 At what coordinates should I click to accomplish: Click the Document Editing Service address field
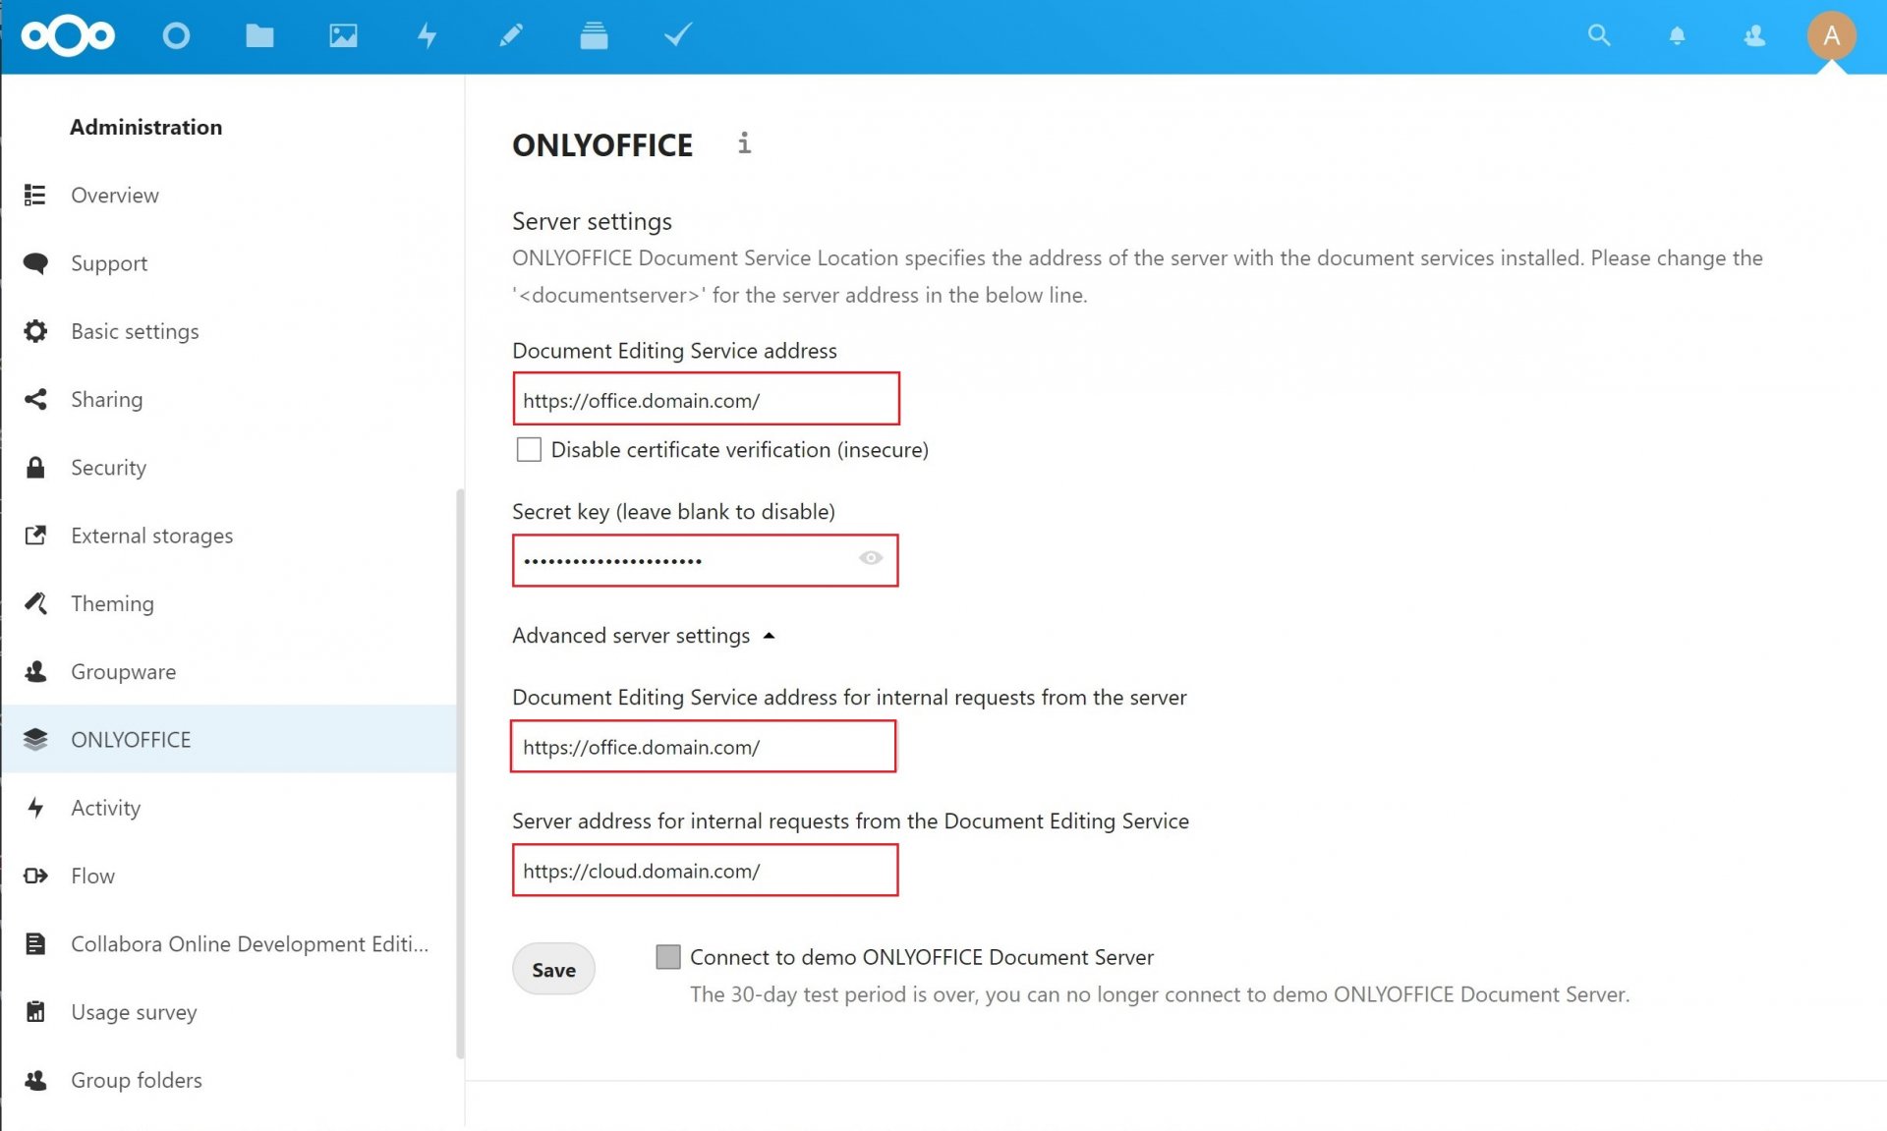click(706, 399)
